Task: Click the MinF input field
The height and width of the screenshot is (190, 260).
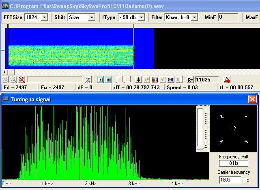Action: pyautogui.click(x=228, y=17)
